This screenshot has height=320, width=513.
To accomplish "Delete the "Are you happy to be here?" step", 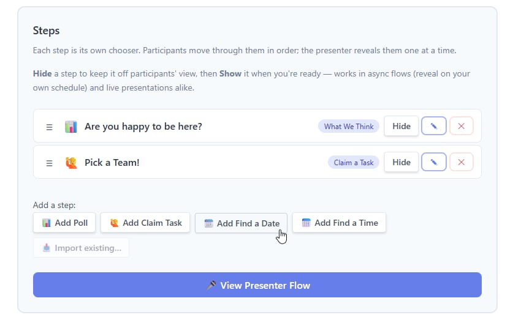I will point(462,126).
